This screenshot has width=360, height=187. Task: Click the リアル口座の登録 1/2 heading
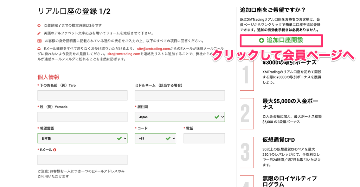pyautogui.click(x=74, y=11)
